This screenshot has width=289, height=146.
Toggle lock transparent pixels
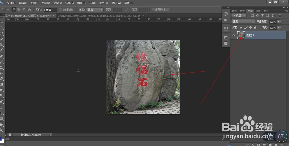[241, 28]
